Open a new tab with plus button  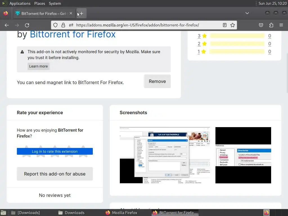[81, 13]
